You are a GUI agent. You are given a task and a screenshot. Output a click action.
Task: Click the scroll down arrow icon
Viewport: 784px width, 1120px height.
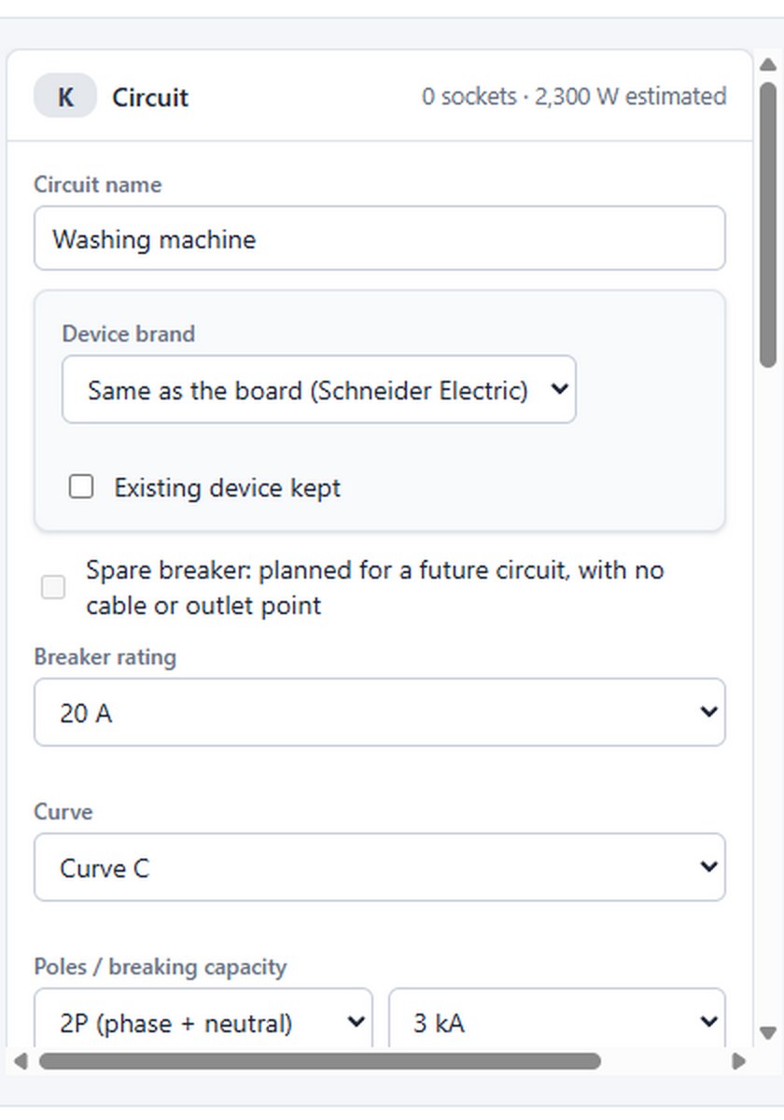[x=767, y=1032]
